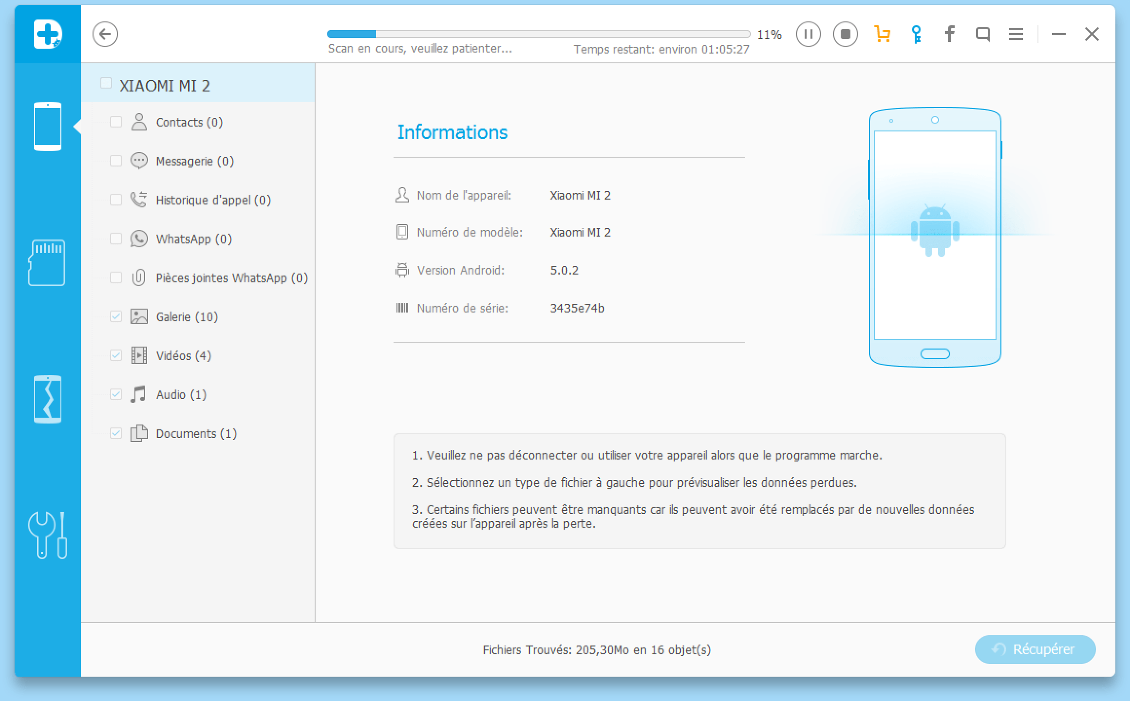1130x701 pixels.
Task: Click the Vidéos film strip icon
Action: 139,355
